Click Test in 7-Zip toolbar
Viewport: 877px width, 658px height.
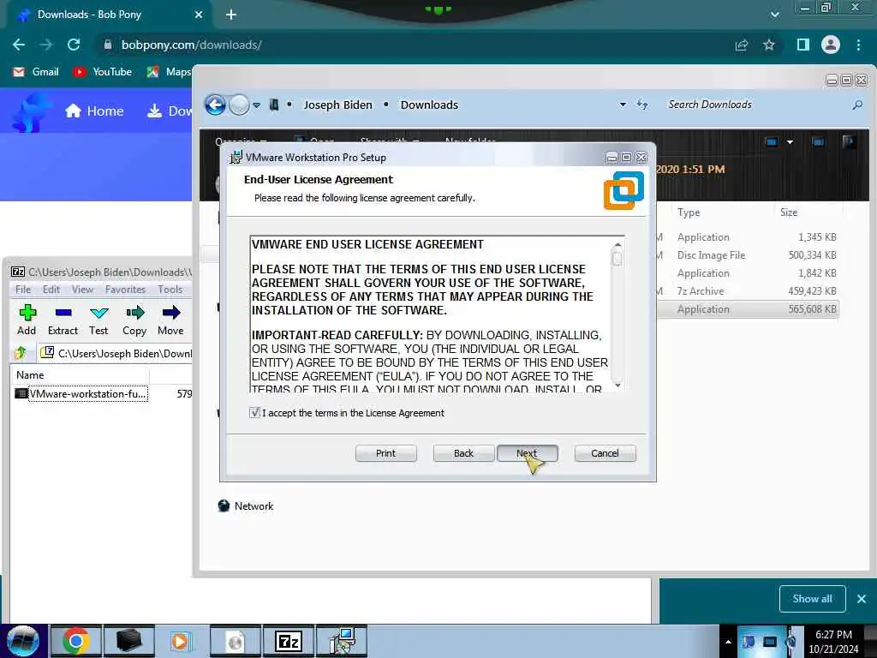point(98,320)
